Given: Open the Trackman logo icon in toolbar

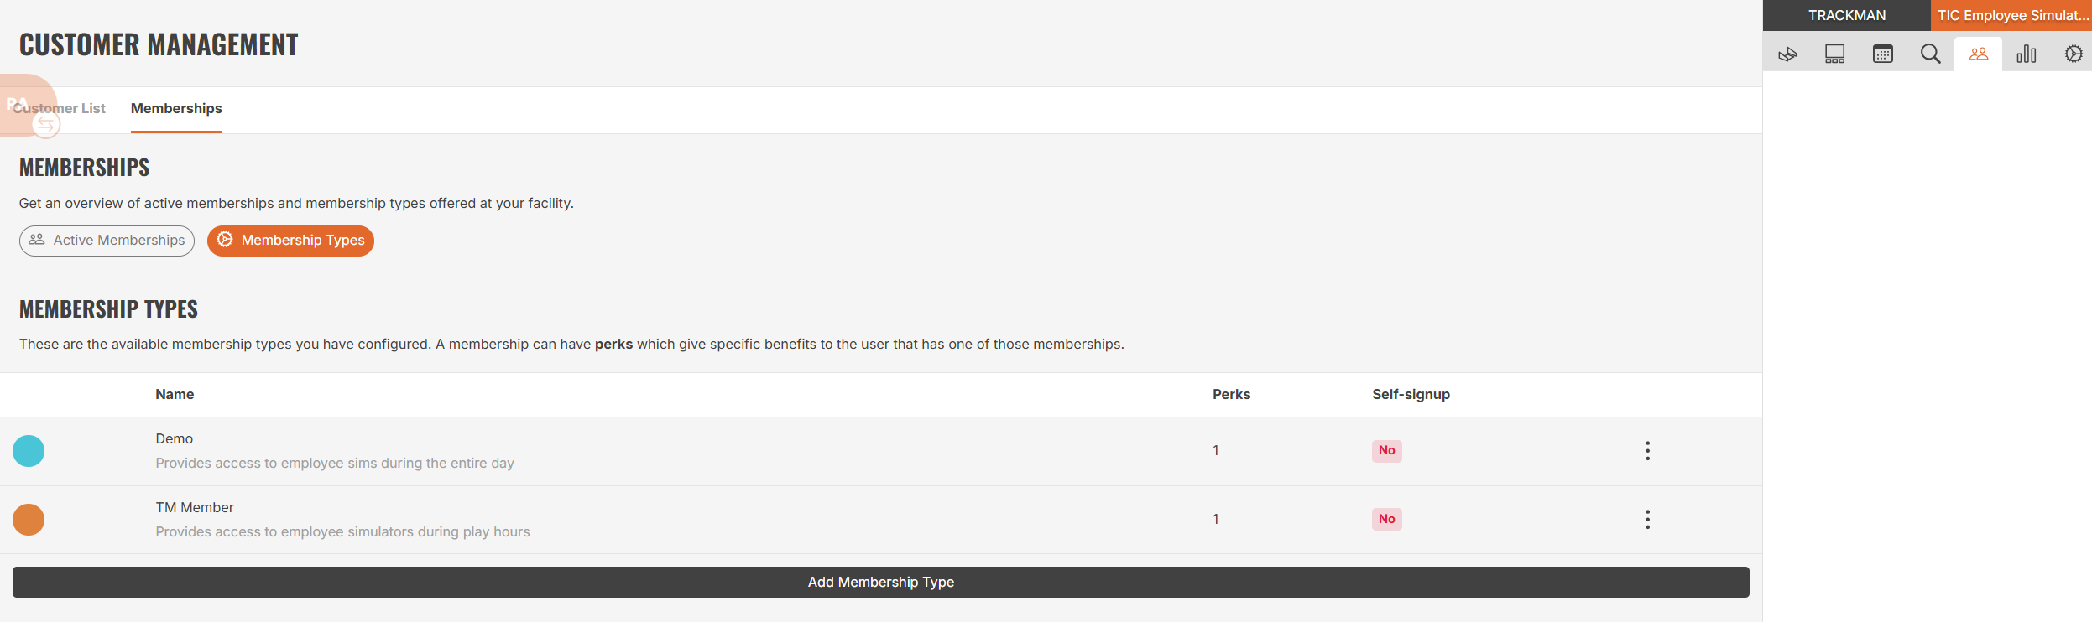Looking at the screenshot, I should coord(1787,54).
